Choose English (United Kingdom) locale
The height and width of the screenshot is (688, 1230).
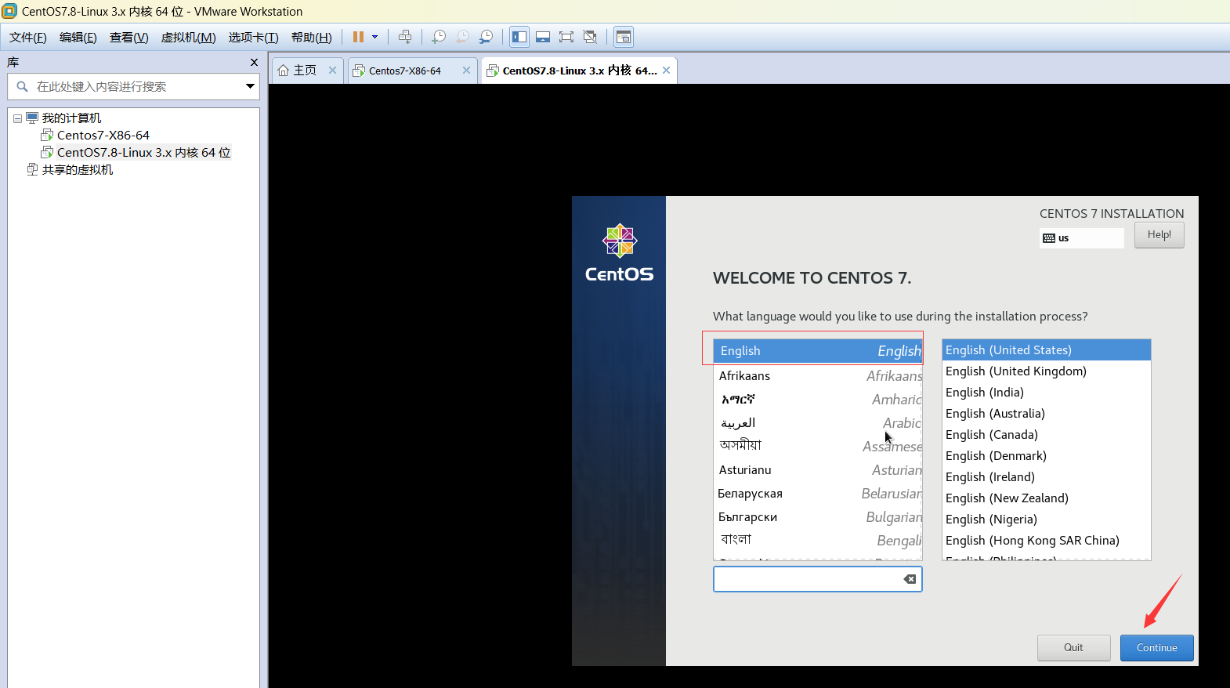(x=1046, y=371)
